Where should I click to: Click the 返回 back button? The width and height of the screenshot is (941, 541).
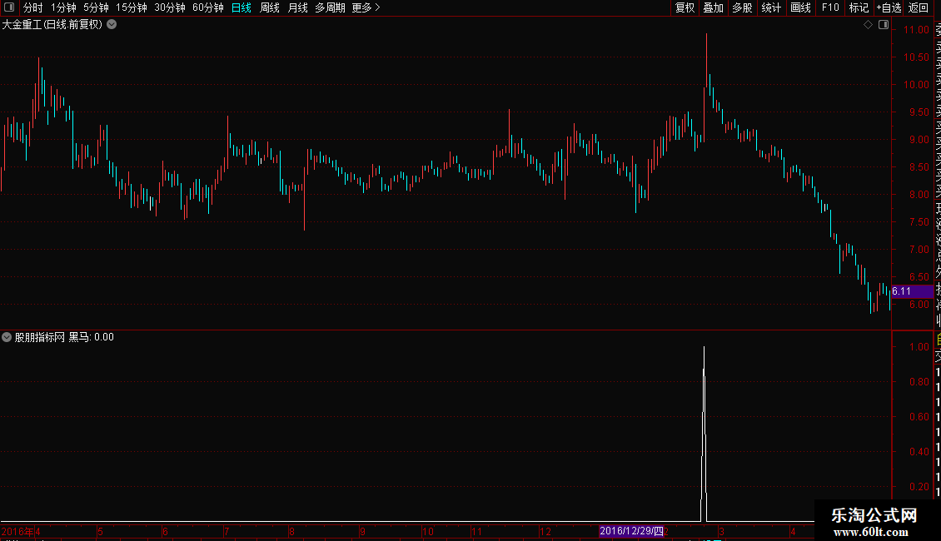919,7
